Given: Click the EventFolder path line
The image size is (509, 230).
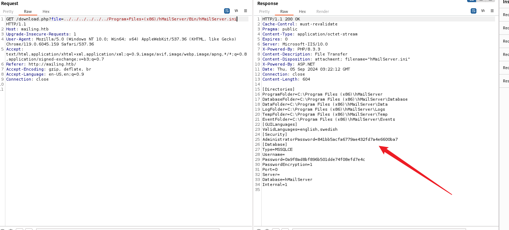Looking at the screenshot, I should [329, 119].
